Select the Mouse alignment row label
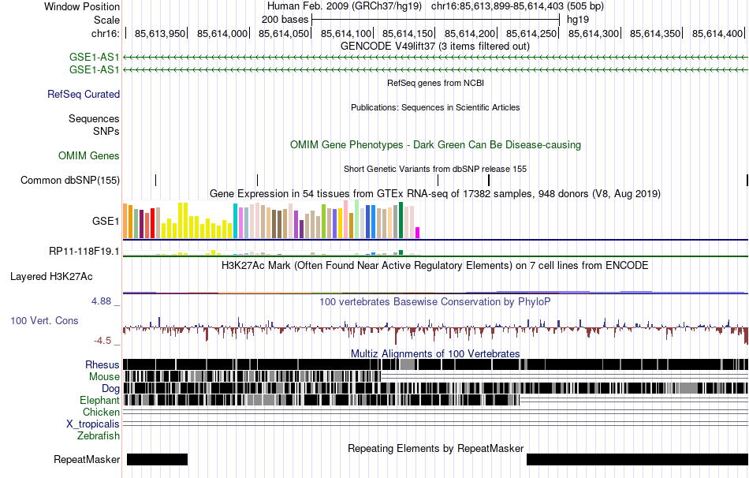 (x=104, y=377)
